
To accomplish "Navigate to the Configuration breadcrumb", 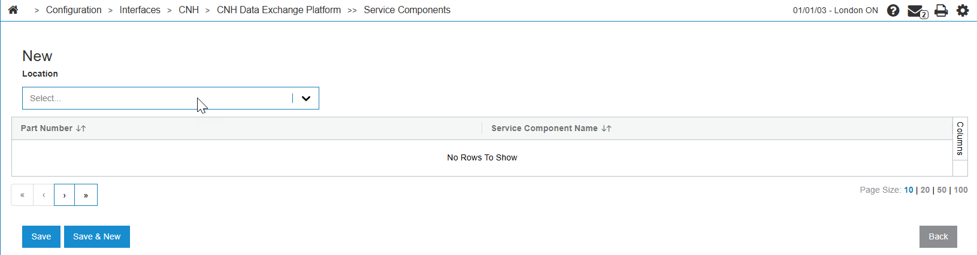I will point(74,10).
